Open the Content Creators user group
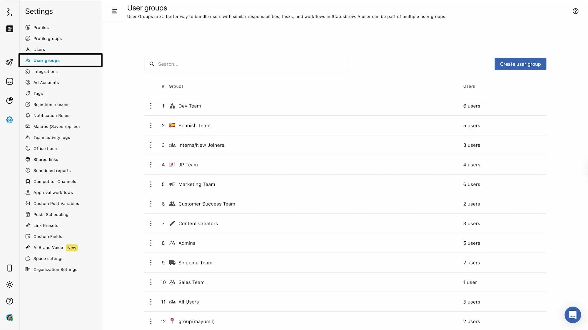The width and height of the screenshot is (588, 330). click(198, 224)
